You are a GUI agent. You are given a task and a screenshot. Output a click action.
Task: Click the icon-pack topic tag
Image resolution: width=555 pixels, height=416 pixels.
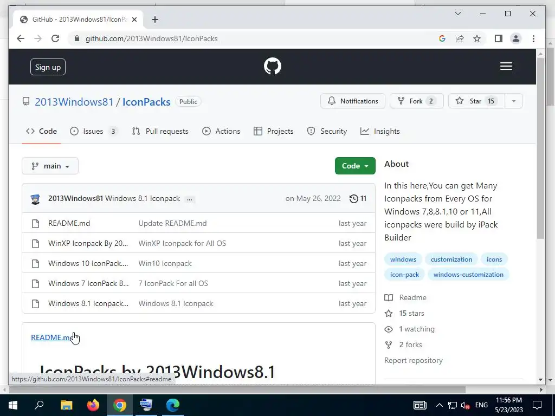pos(404,275)
